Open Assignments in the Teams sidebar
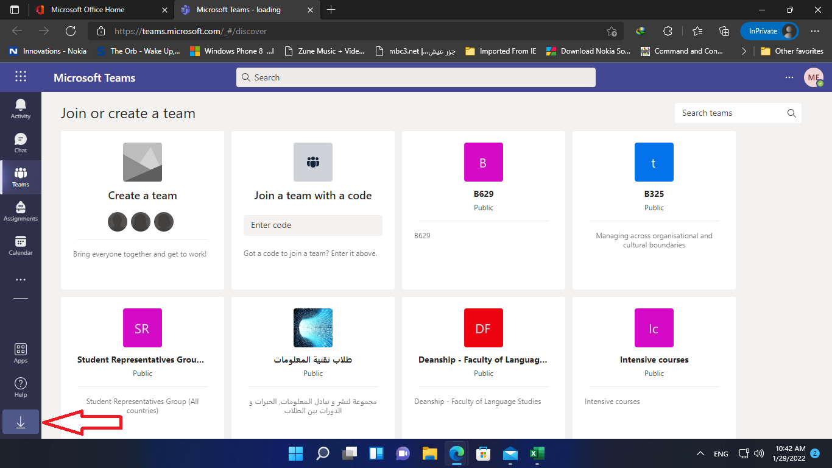 [x=21, y=211]
